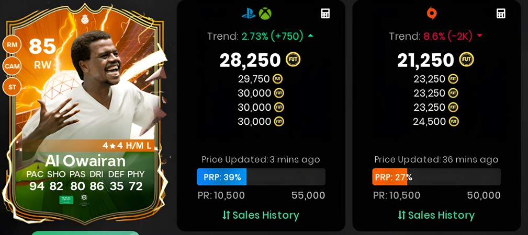Image resolution: width=528 pixels, height=235 pixels.
Task: Click FUT coin icon beside 28,250
Action: 293,60
